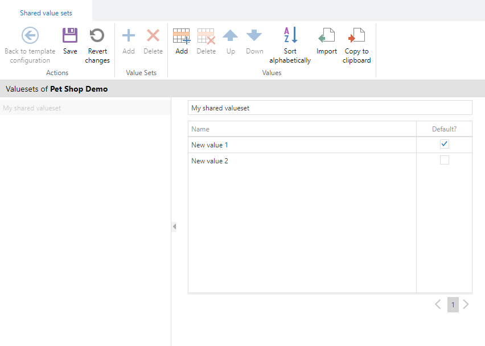The height and width of the screenshot is (346, 485).
Task: Delete the selected value set
Action: [x=153, y=36]
